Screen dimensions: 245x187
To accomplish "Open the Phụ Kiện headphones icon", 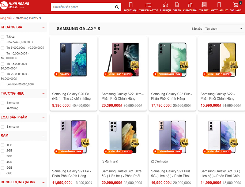I will [165, 5].
